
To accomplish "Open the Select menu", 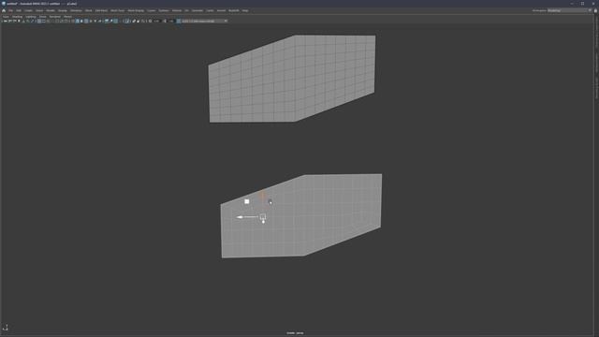I will click(39, 10).
